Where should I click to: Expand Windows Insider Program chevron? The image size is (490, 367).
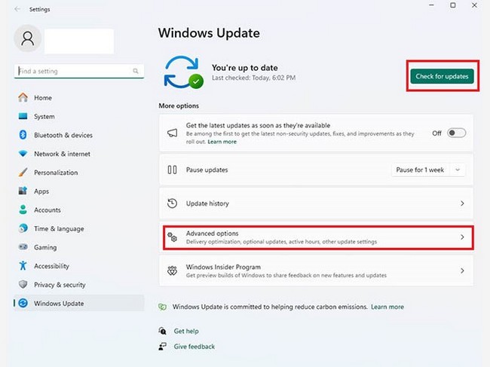pyautogui.click(x=462, y=271)
